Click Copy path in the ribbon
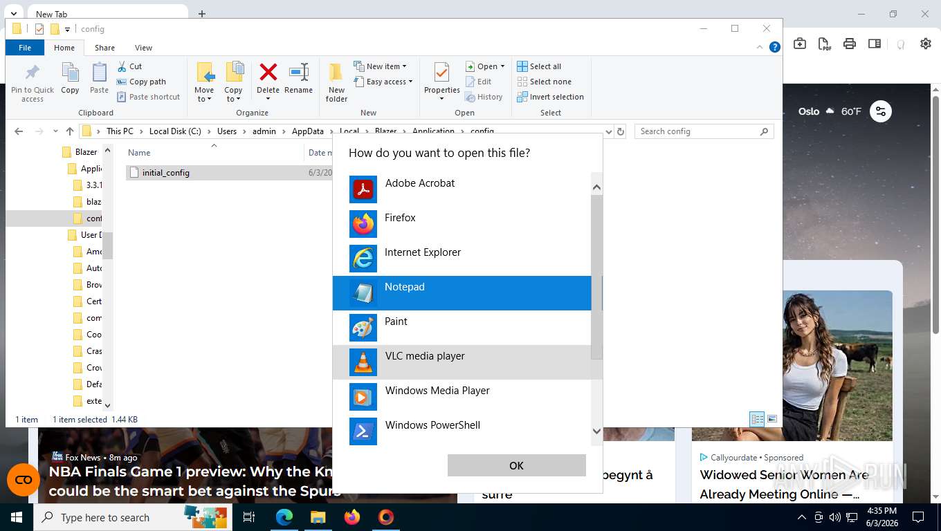 point(142,82)
